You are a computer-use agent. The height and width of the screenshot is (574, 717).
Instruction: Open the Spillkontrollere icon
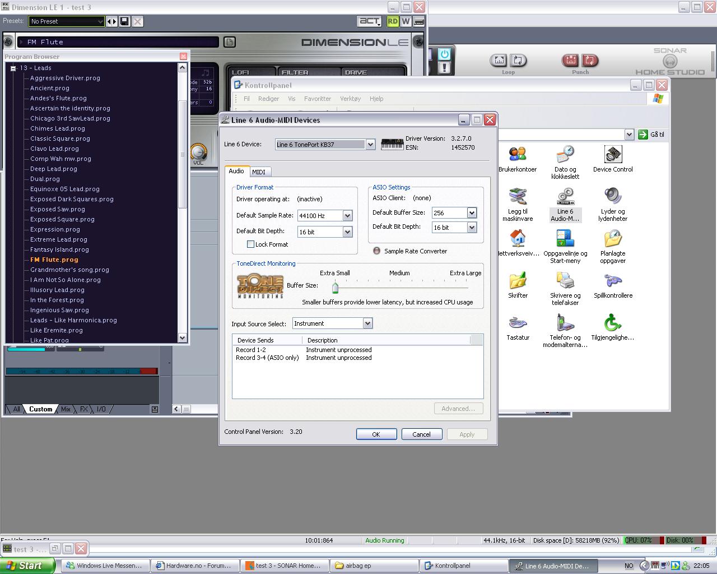[x=613, y=285]
